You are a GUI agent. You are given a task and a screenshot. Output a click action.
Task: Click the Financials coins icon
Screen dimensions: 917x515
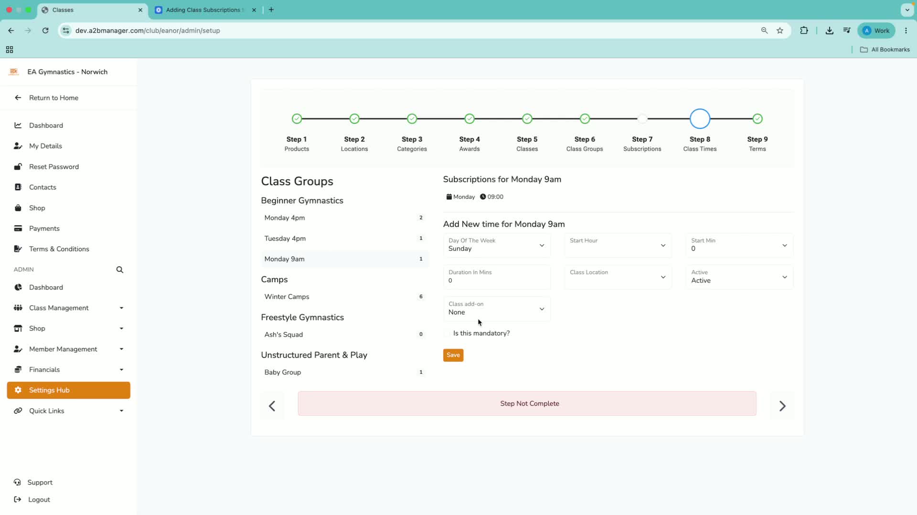click(x=18, y=370)
